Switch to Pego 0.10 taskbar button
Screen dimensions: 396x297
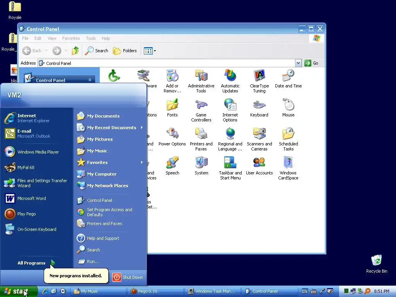tap(155, 291)
